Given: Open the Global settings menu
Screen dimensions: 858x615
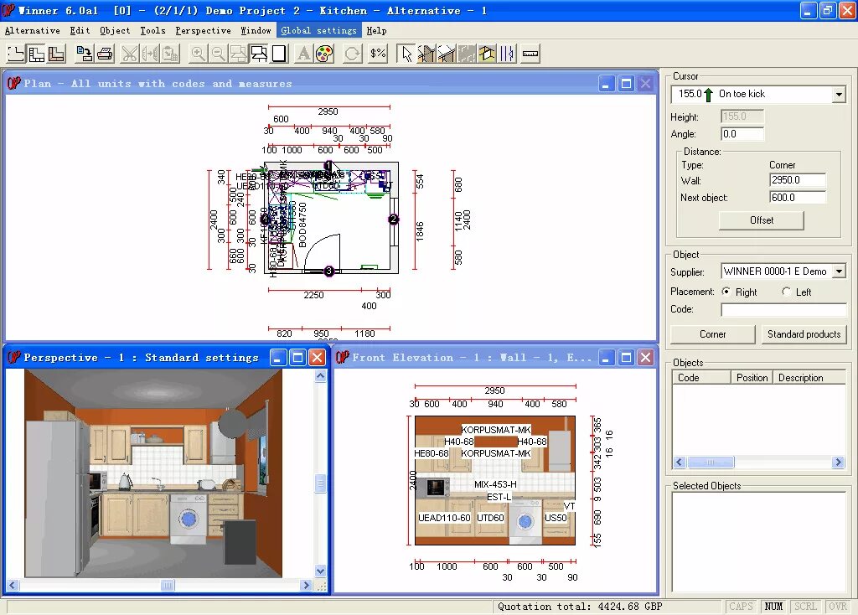Looking at the screenshot, I should point(318,31).
